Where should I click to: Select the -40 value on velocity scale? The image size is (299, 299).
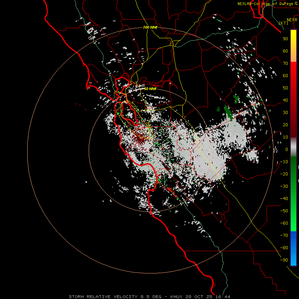(x=284, y=199)
